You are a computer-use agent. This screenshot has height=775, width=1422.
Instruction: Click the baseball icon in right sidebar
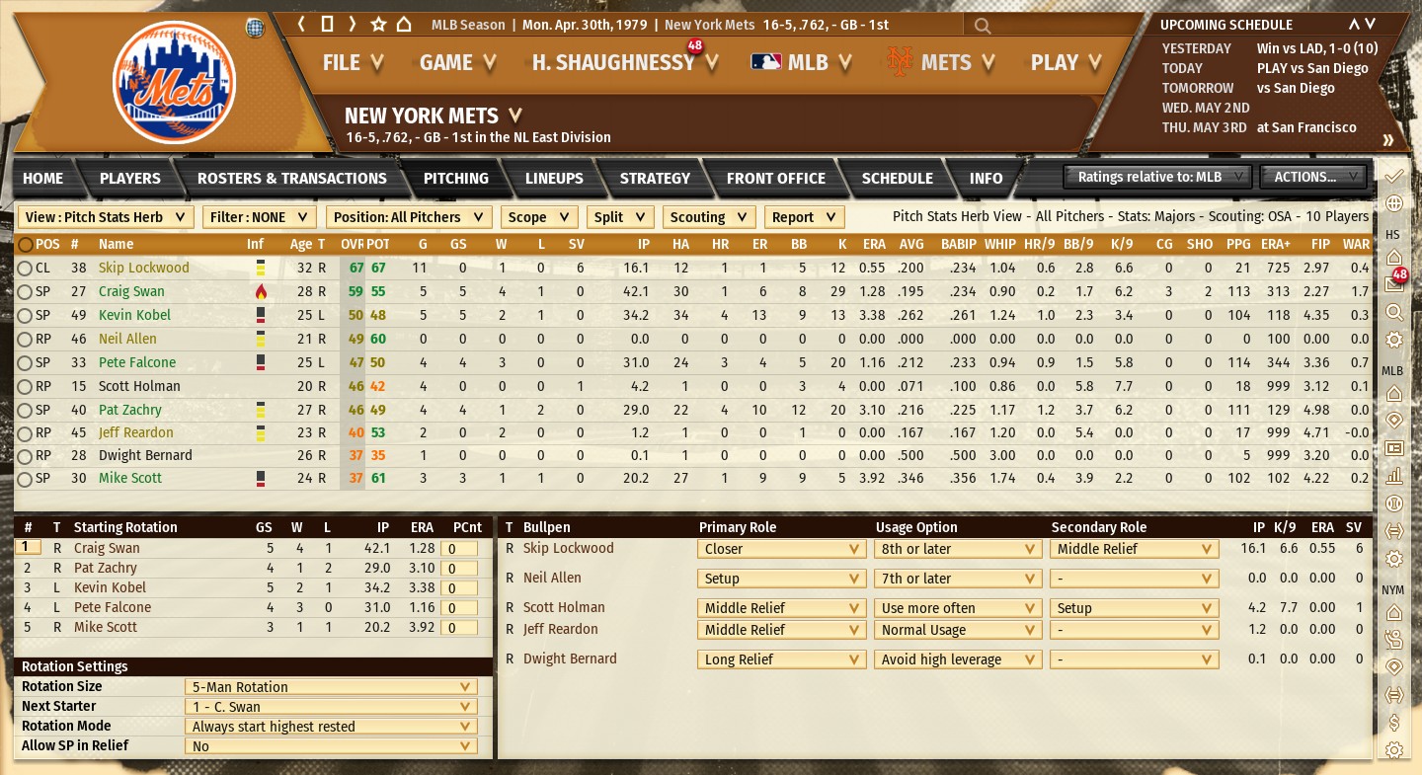coord(1394,504)
